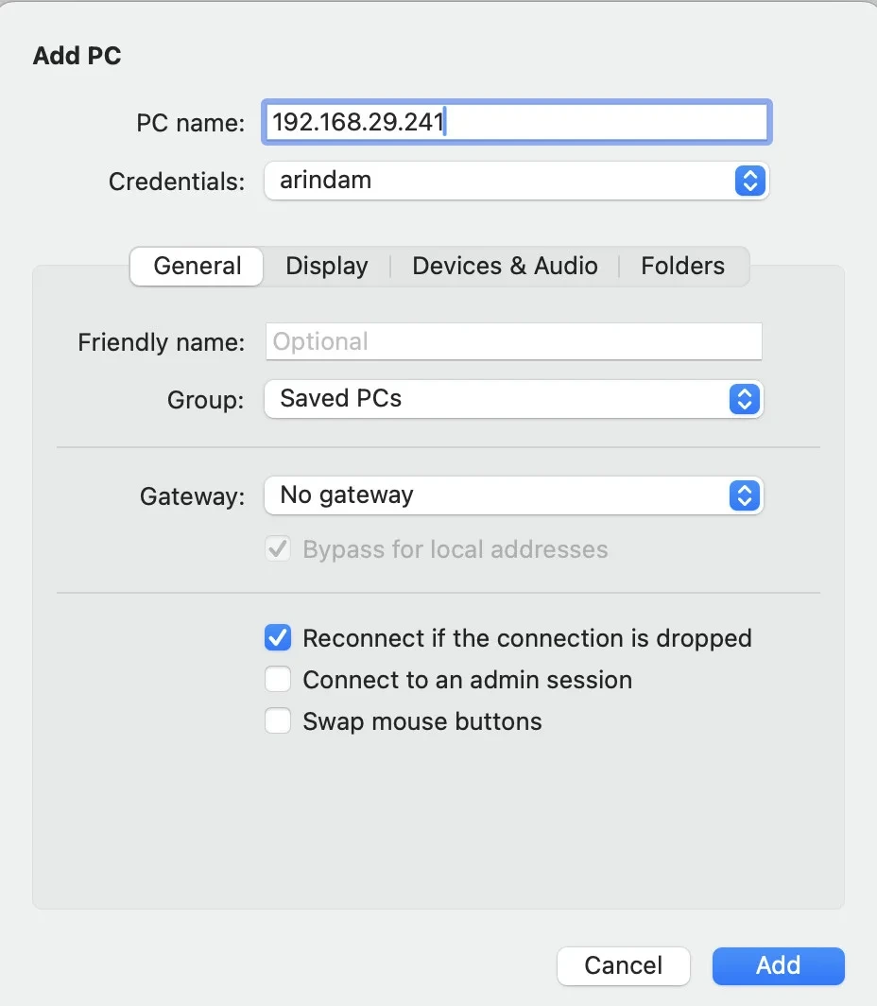Focus the PC name input field
The width and height of the screenshot is (877, 1006).
(516, 122)
